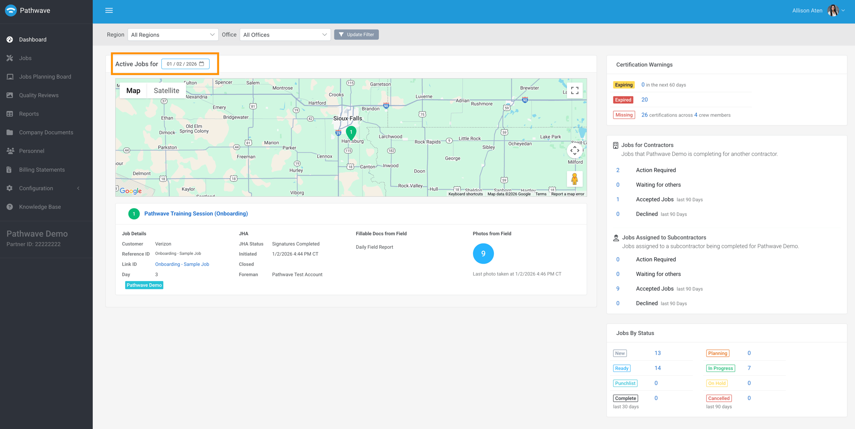The image size is (855, 429).
Task: Open the Active Jobs date picker field
Action: click(185, 64)
